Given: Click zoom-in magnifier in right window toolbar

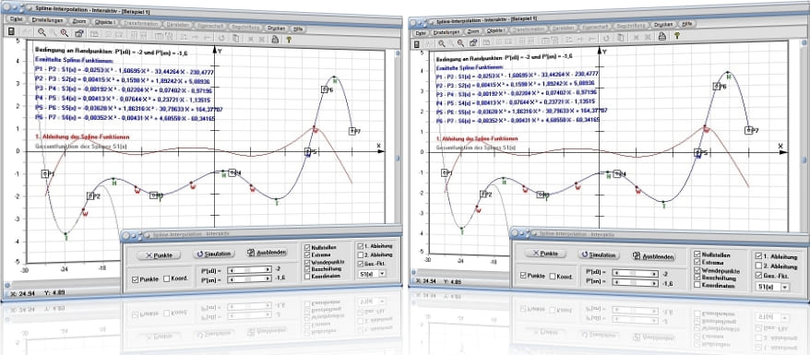Looking at the screenshot, I should click(442, 43).
